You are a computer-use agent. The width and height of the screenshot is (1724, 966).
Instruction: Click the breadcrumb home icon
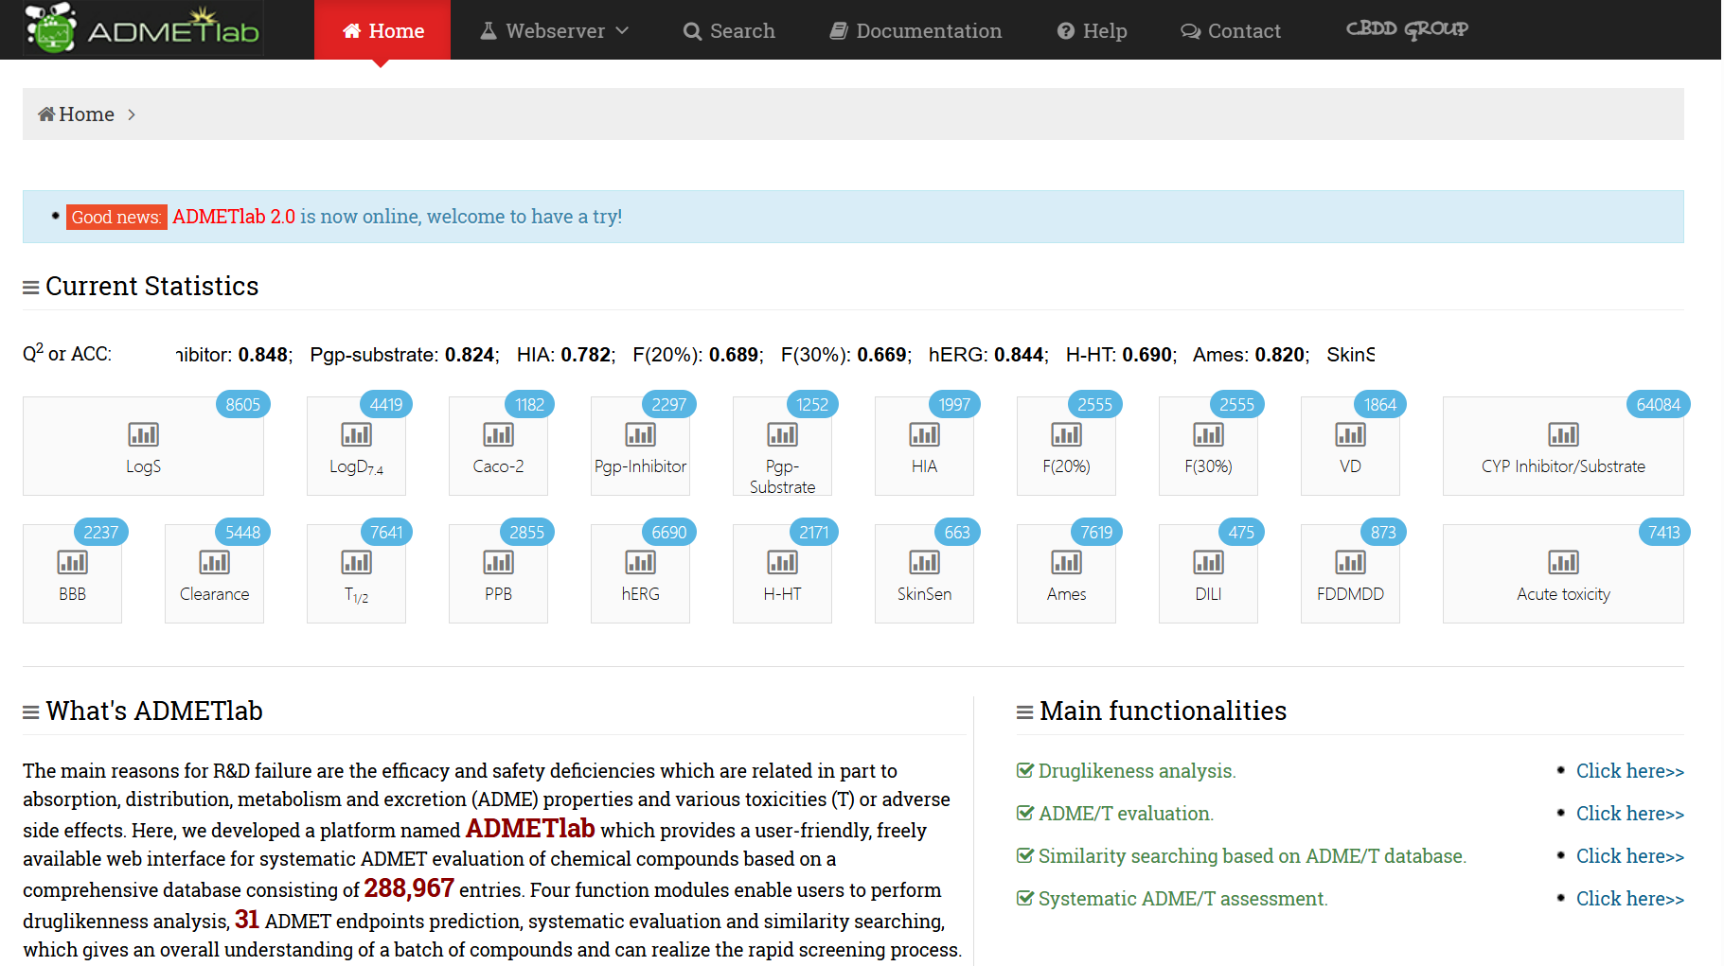pos(46,114)
